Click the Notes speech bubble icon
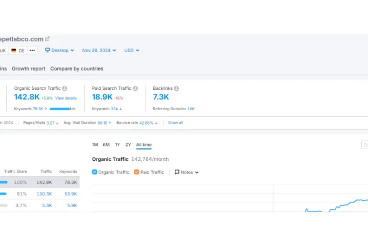Screen dimensions: 368x245 177,172
